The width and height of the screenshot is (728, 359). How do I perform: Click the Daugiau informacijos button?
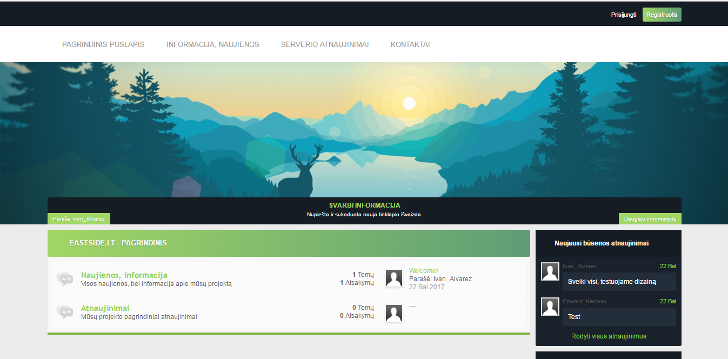650,218
